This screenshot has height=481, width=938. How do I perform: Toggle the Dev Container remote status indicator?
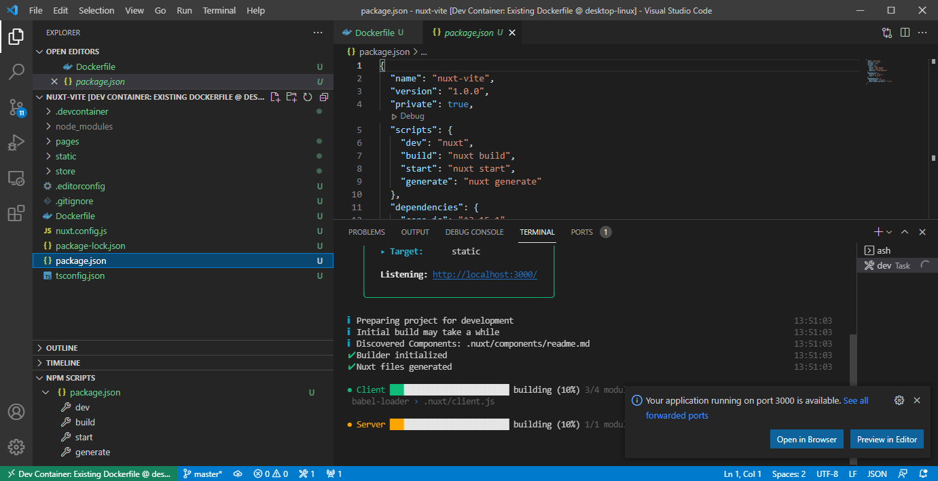pos(89,474)
